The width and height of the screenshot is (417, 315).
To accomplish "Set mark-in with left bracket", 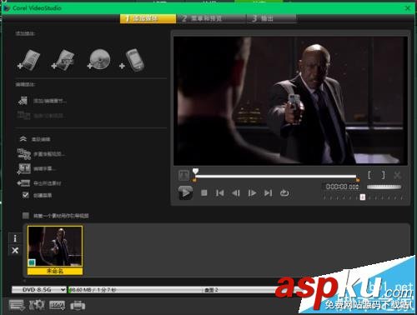I will 369,175.
